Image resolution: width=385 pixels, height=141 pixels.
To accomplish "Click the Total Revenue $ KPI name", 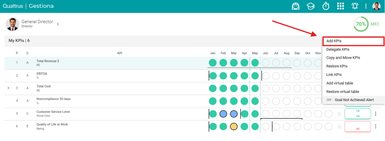I will [48, 61].
